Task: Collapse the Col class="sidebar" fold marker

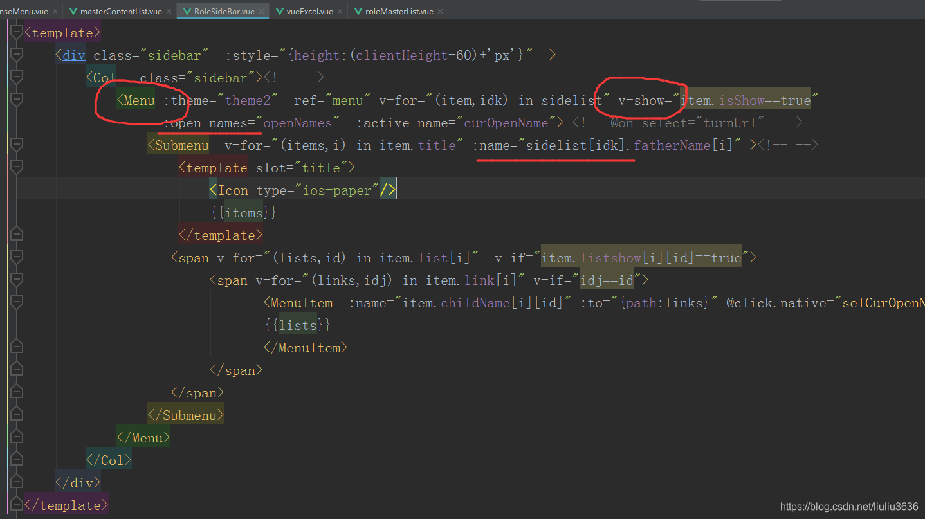Action: pos(17,78)
